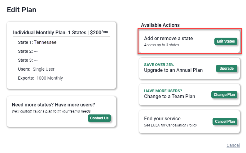Click the Contact Us button
This screenshot has width=246, height=153.
coord(99,118)
